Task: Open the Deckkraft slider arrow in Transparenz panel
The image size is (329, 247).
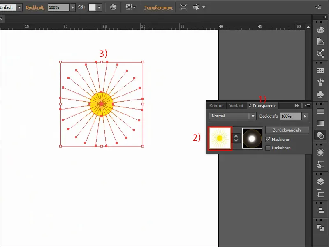Action: coord(305,116)
